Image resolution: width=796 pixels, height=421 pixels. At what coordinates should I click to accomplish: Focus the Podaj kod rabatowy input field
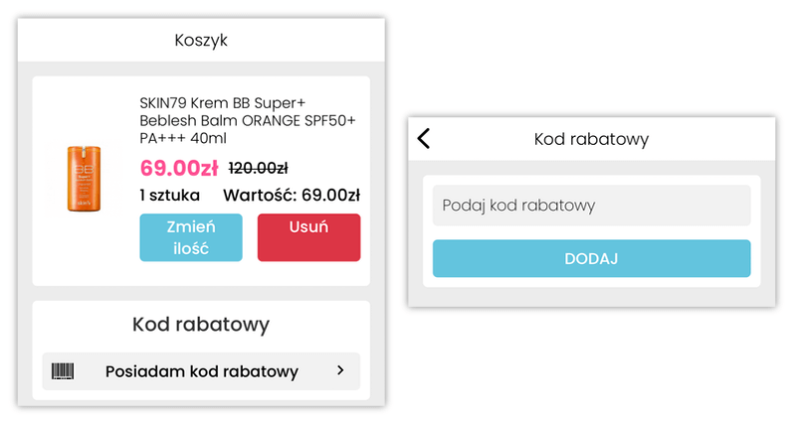(x=591, y=206)
